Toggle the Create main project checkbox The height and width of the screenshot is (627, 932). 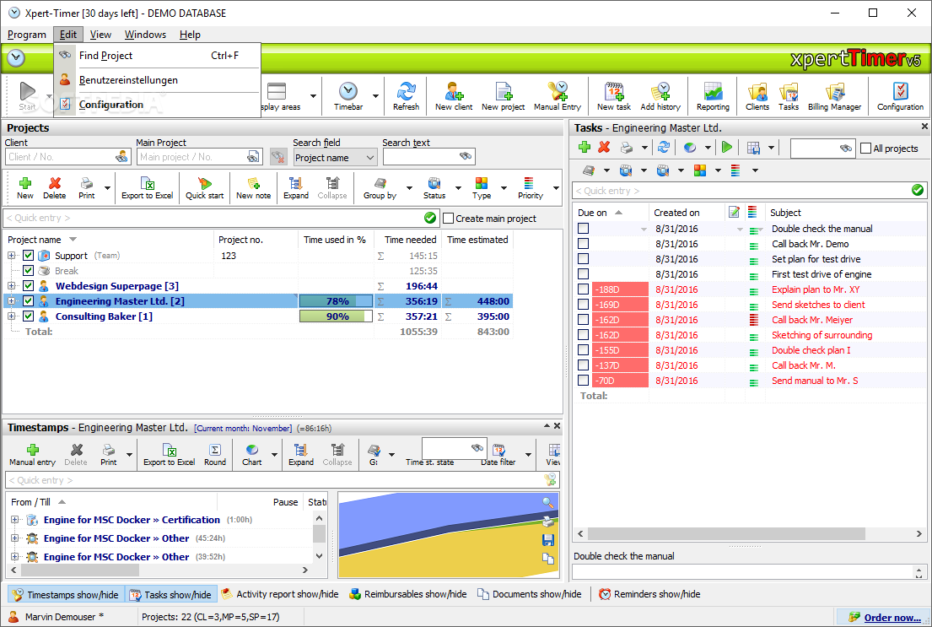pyautogui.click(x=449, y=219)
